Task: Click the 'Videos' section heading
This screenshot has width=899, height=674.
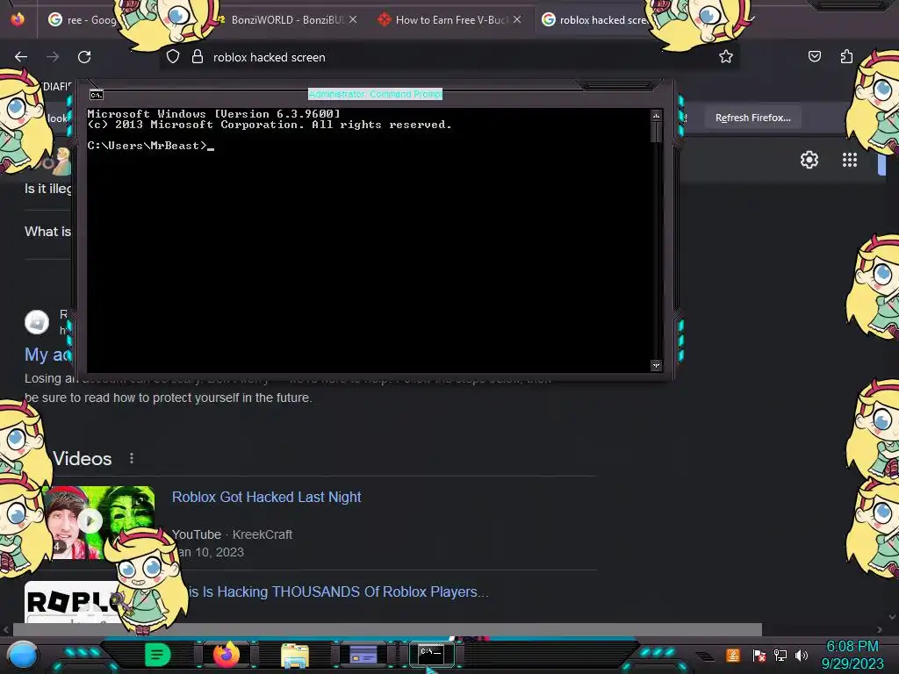Action: (82, 458)
